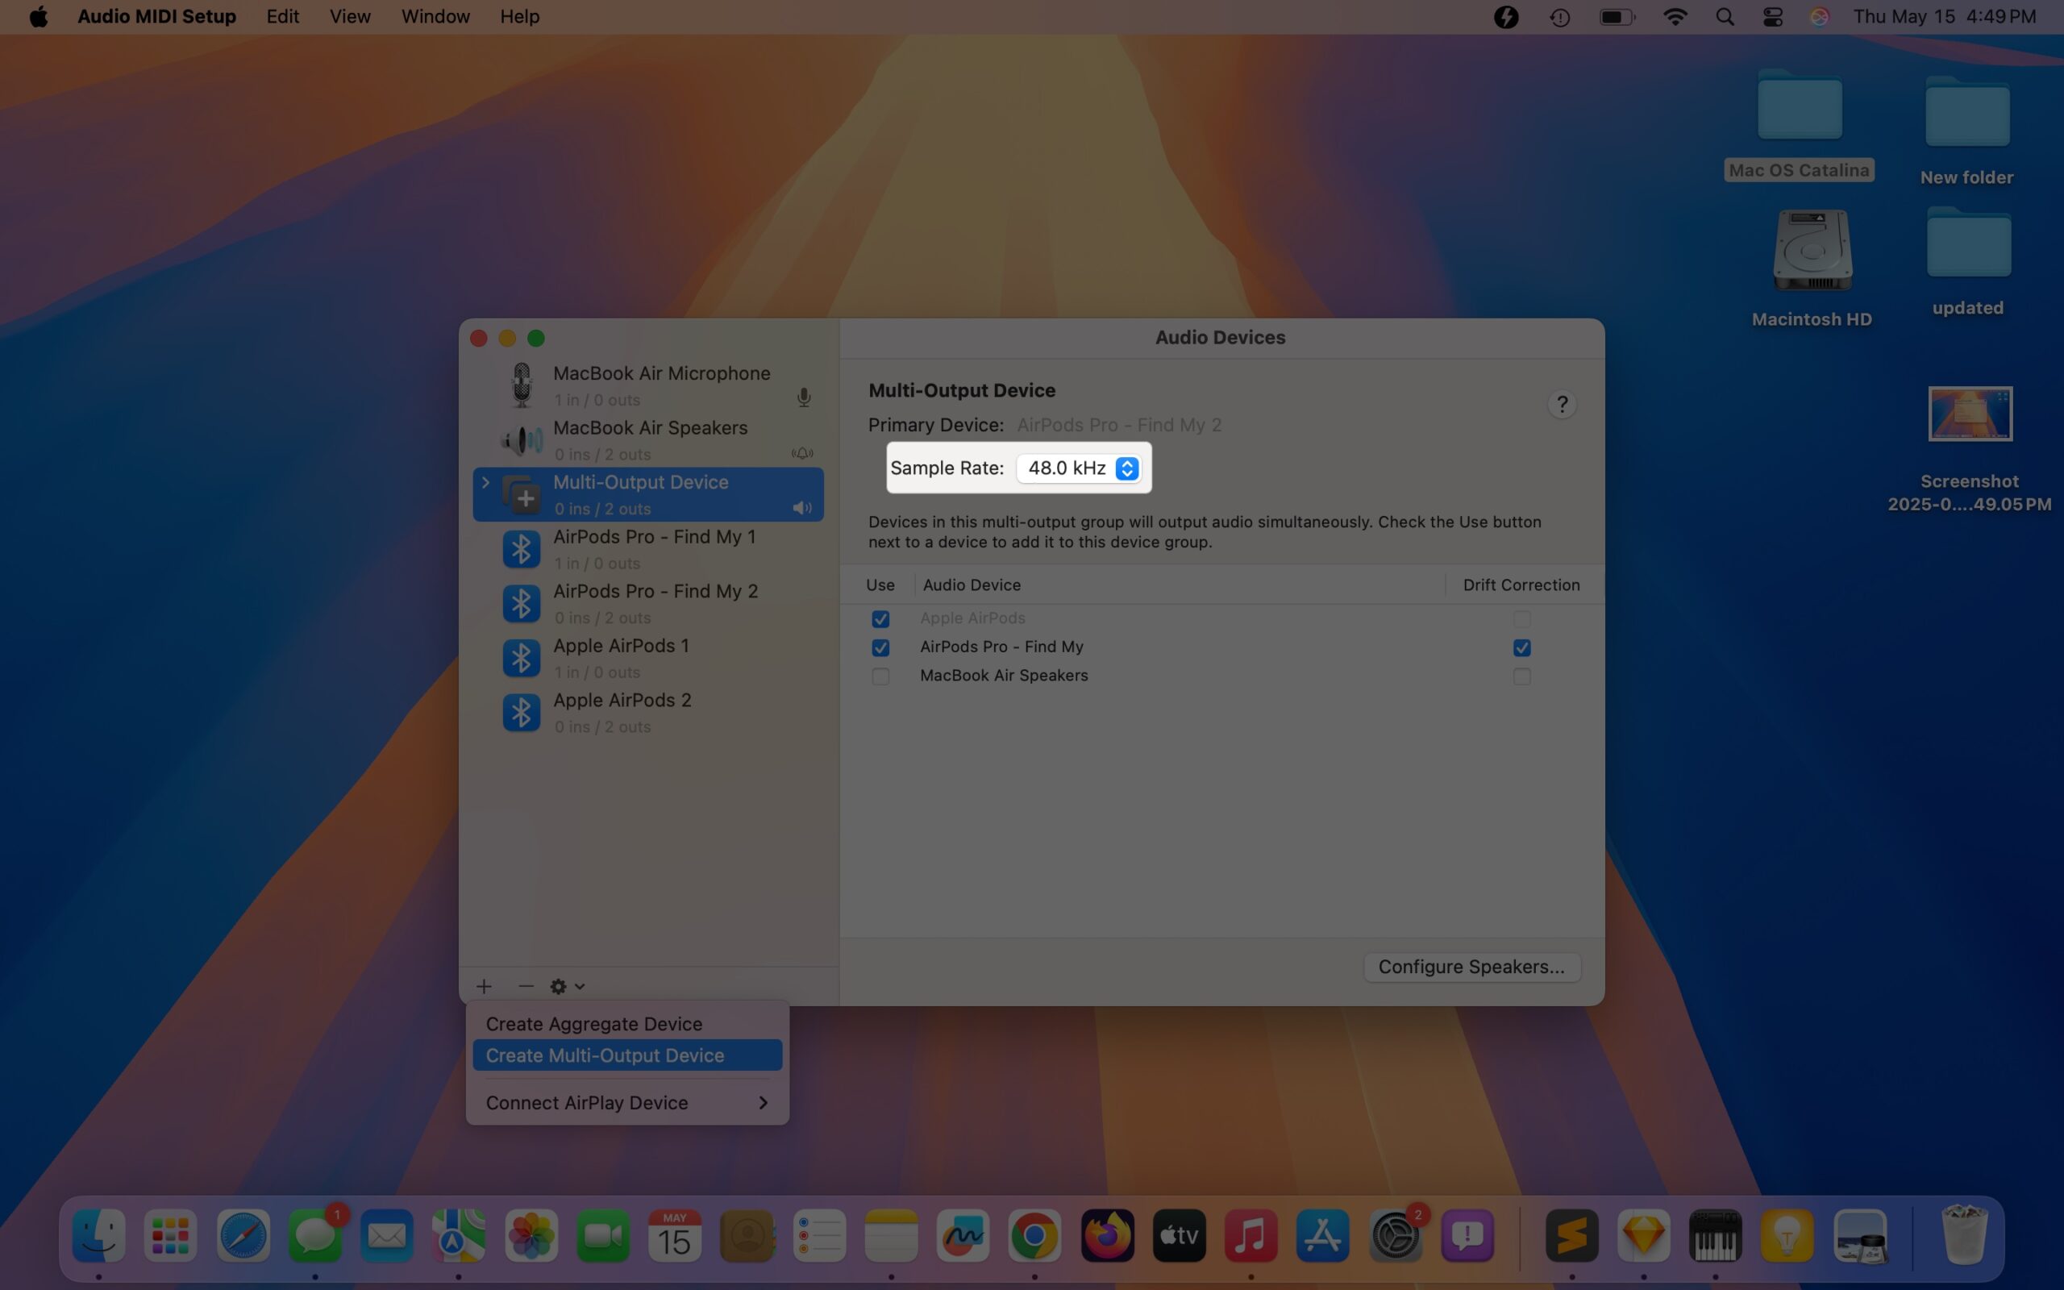Screen dimensions: 2064x1290
Task: Click the volume icon on the Multi-Output Device row
Action: point(801,507)
